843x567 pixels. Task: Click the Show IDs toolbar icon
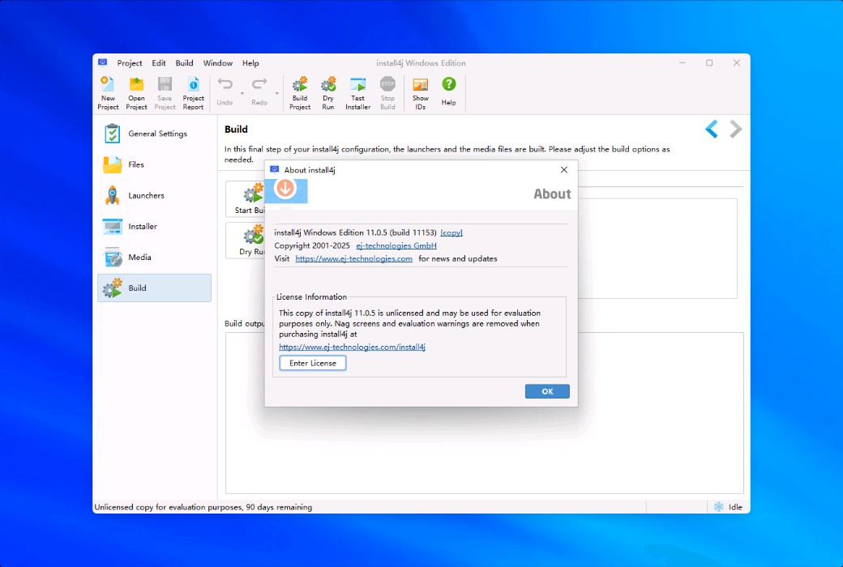click(x=421, y=93)
